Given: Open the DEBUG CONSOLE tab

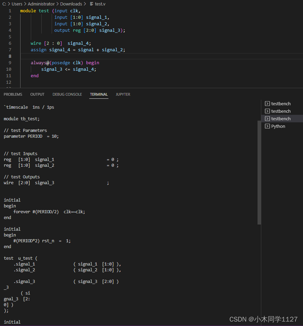Looking at the screenshot, I should [x=67, y=94].
